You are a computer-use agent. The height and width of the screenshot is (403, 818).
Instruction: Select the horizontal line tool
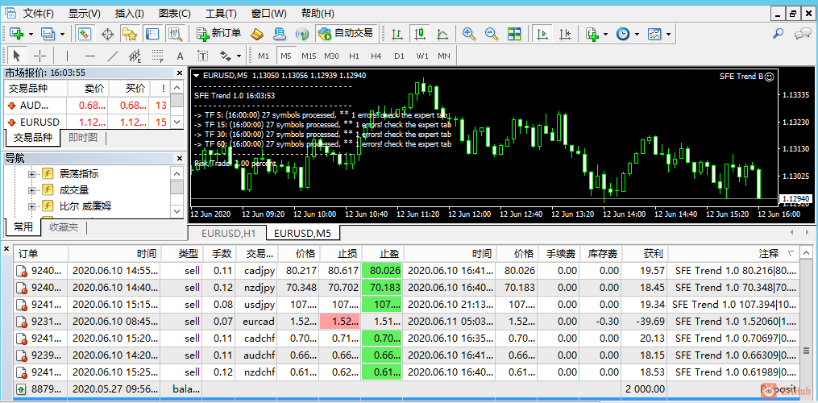(x=89, y=56)
